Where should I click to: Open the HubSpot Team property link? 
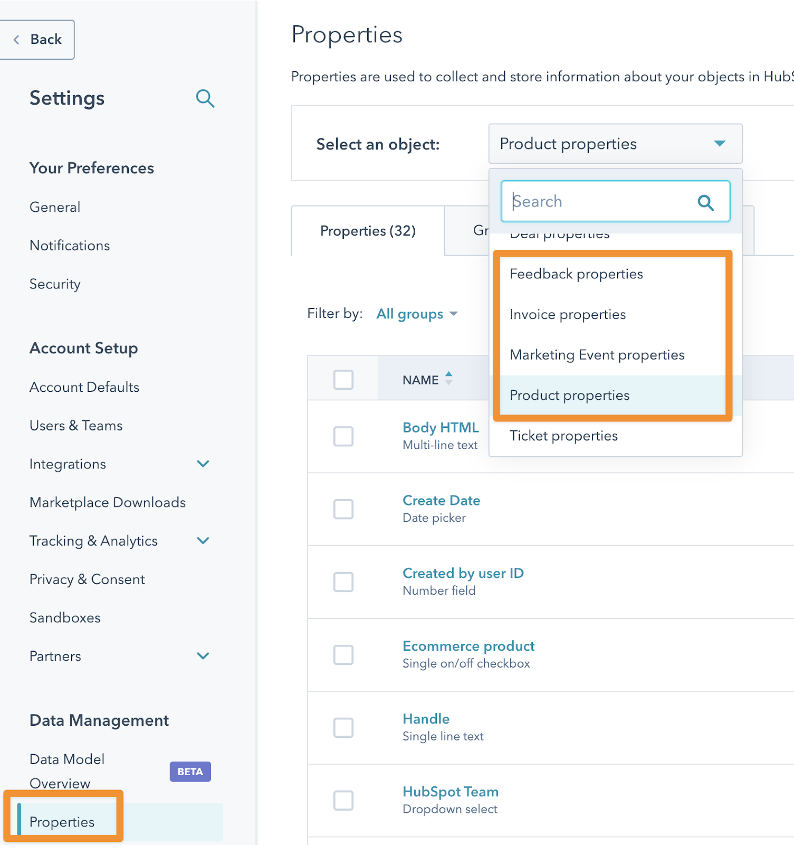point(450,792)
